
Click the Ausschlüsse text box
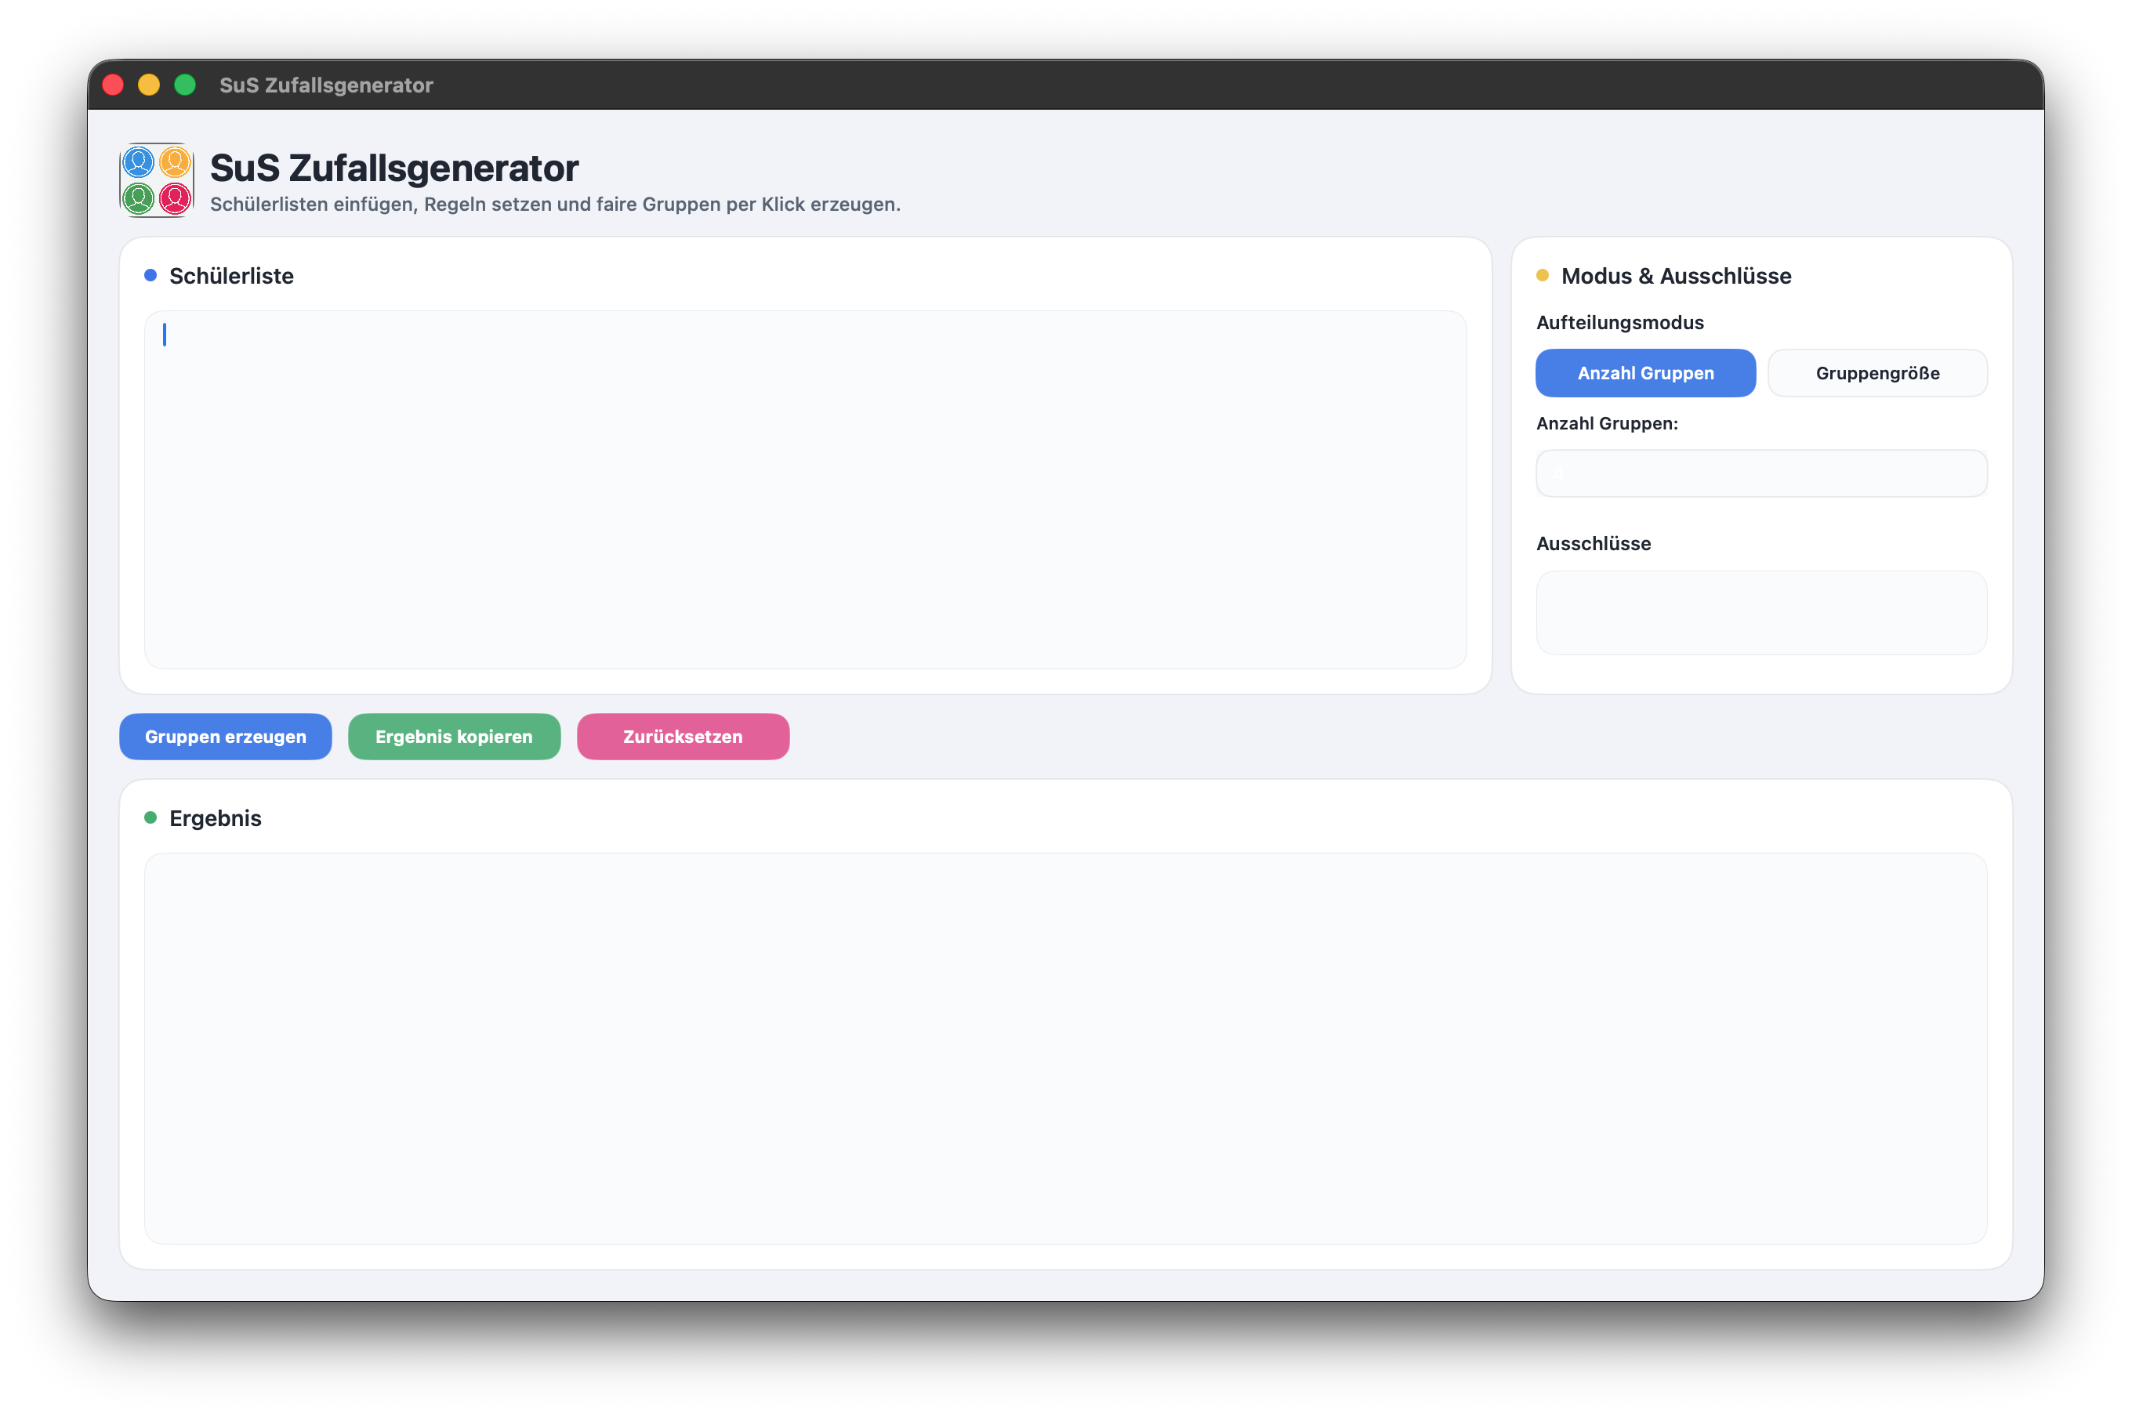[1760, 613]
